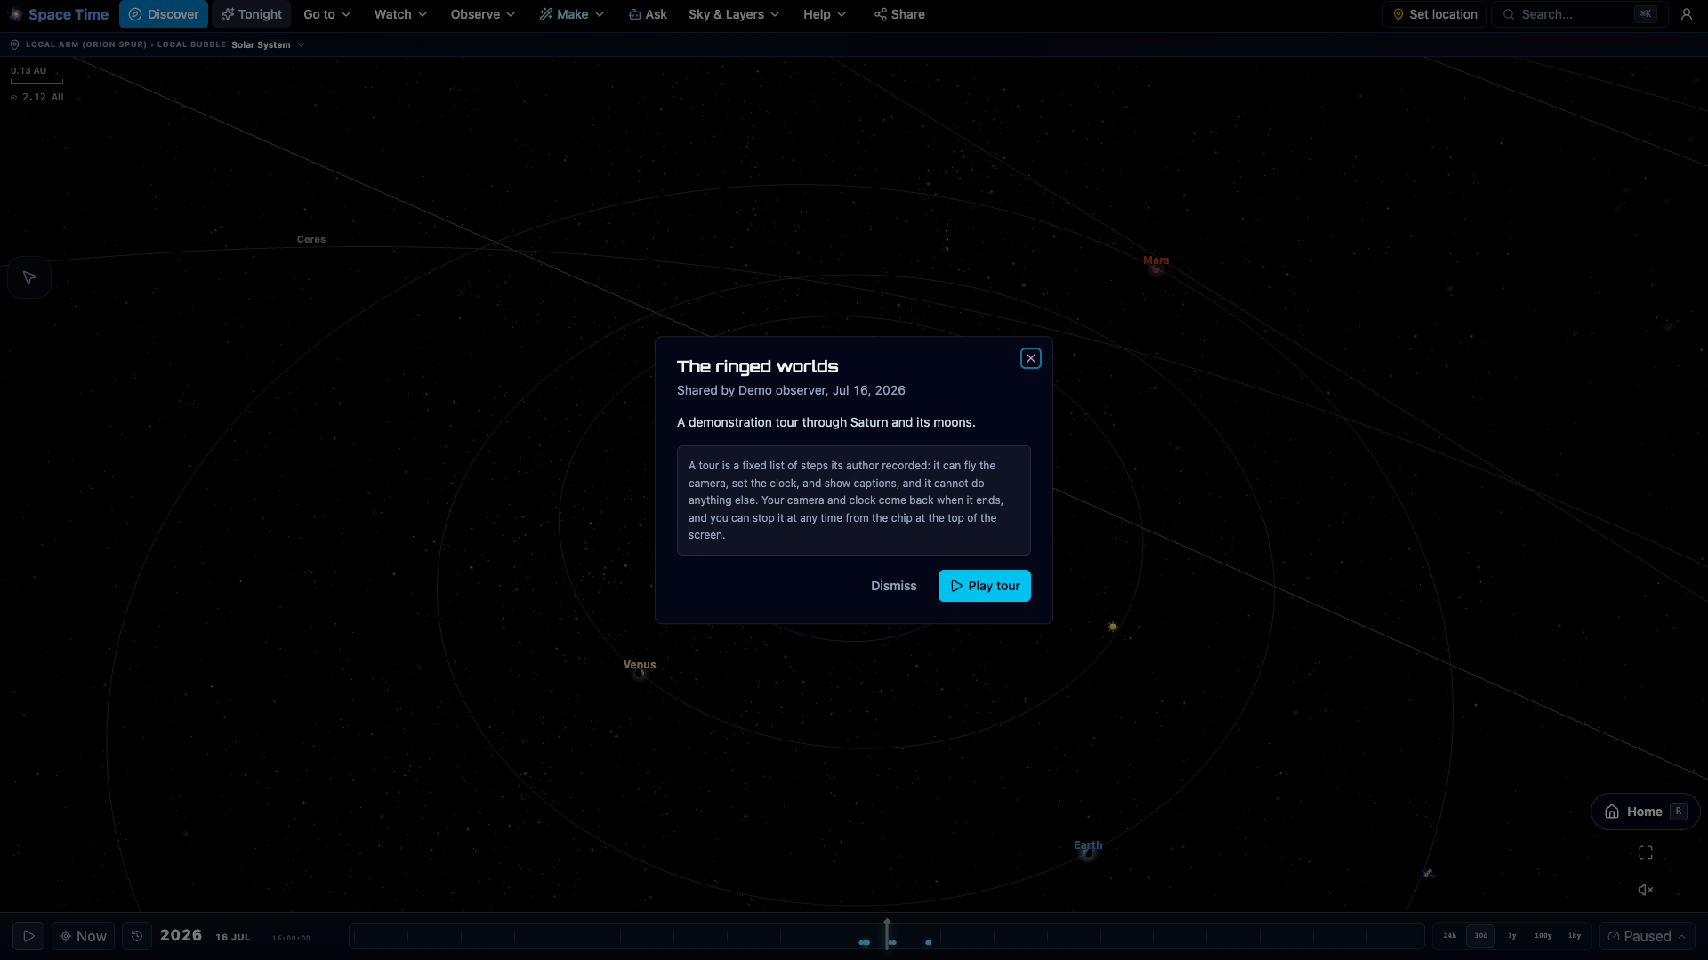1708x960 pixels.
Task: Toggle the muted sound icon
Action: click(1646, 890)
